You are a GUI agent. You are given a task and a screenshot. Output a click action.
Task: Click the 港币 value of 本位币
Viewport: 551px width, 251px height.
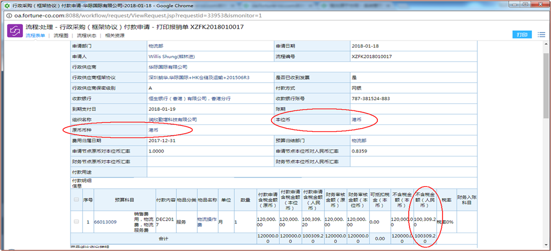[356, 120]
